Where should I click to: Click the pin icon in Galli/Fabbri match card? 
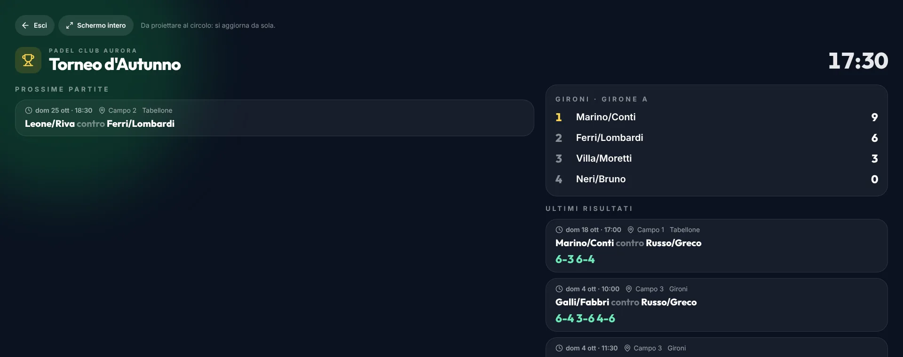tap(629, 289)
